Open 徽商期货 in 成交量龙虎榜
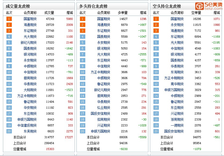 30,78
